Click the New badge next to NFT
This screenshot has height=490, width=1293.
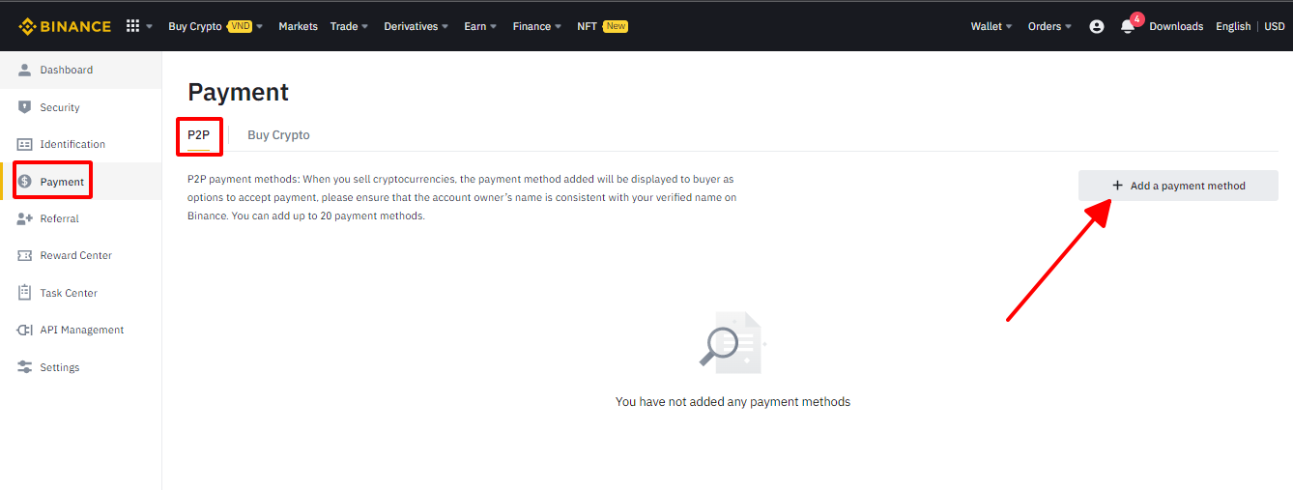pos(616,26)
